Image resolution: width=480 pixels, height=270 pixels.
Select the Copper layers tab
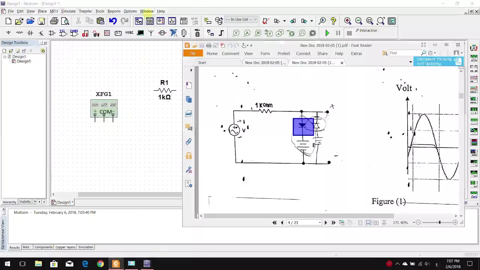tap(65, 247)
